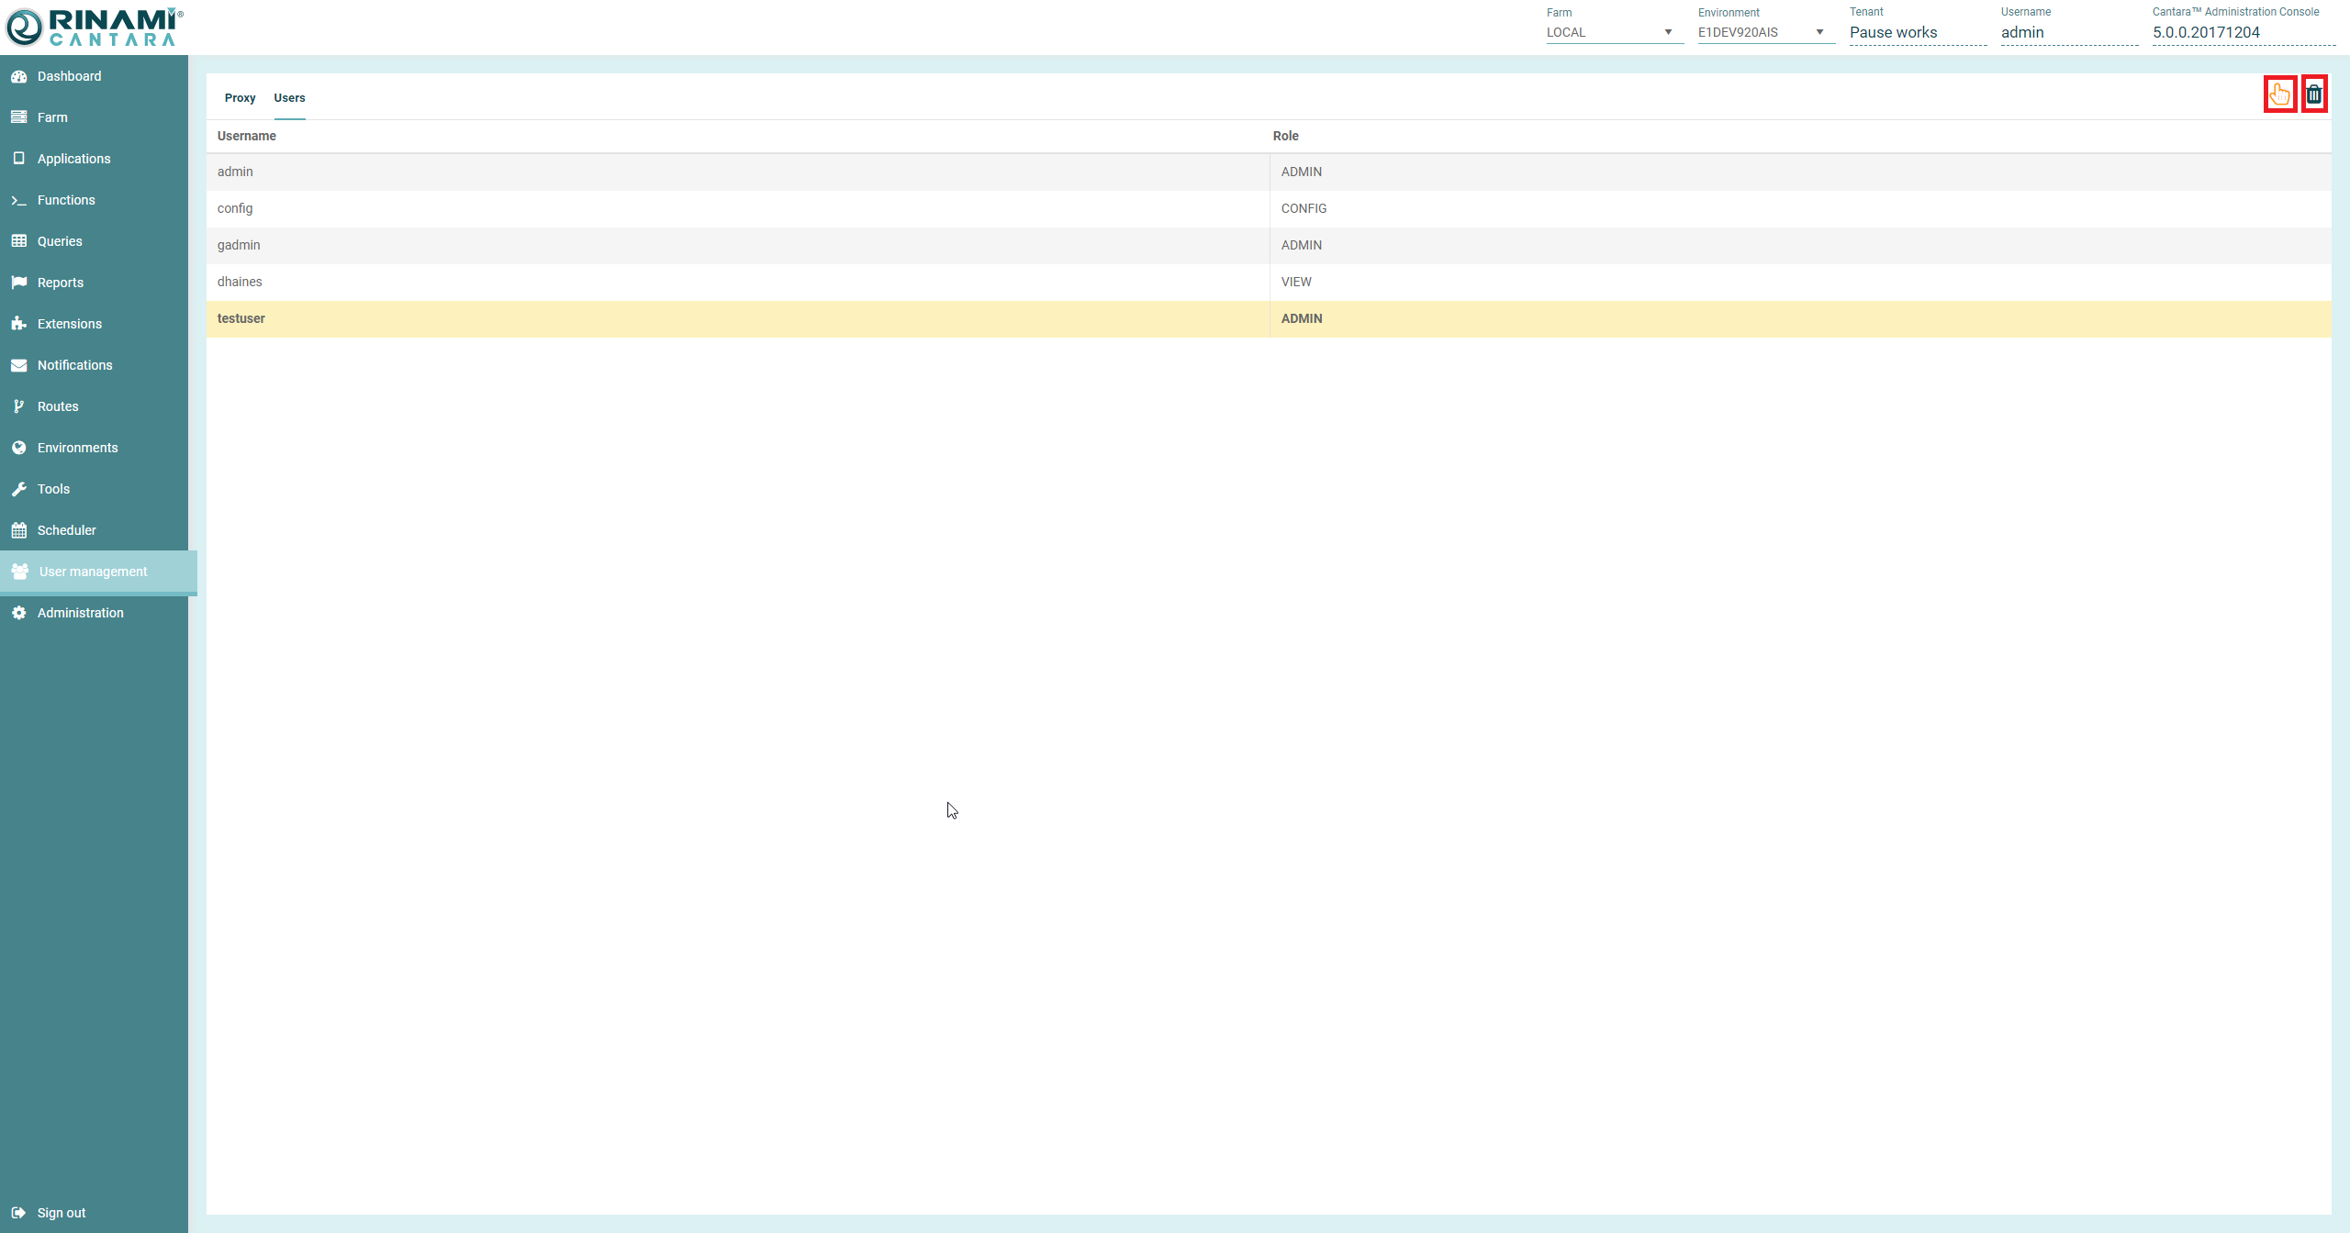Expand the Farm LOCAL dropdown
Viewport: 2350px width, 1233px height.
click(x=1613, y=32)
